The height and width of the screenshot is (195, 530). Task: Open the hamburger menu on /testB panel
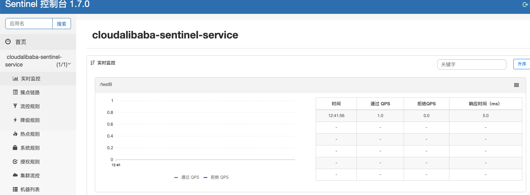516,85
